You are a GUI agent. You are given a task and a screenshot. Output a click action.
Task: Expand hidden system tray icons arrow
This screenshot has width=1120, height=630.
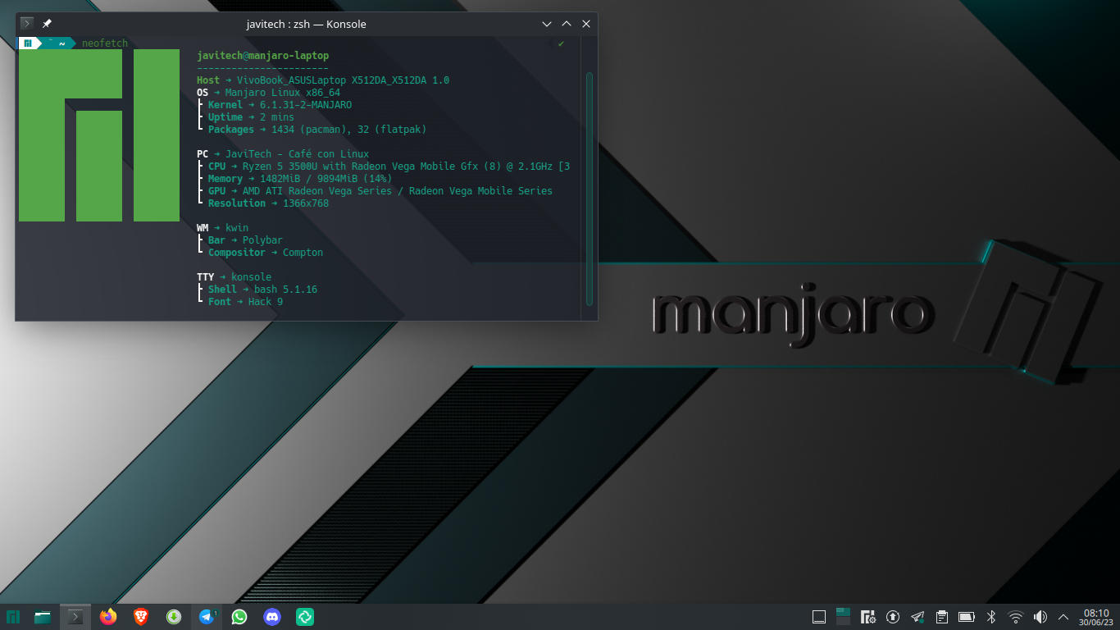click(x=1064, y=617)
